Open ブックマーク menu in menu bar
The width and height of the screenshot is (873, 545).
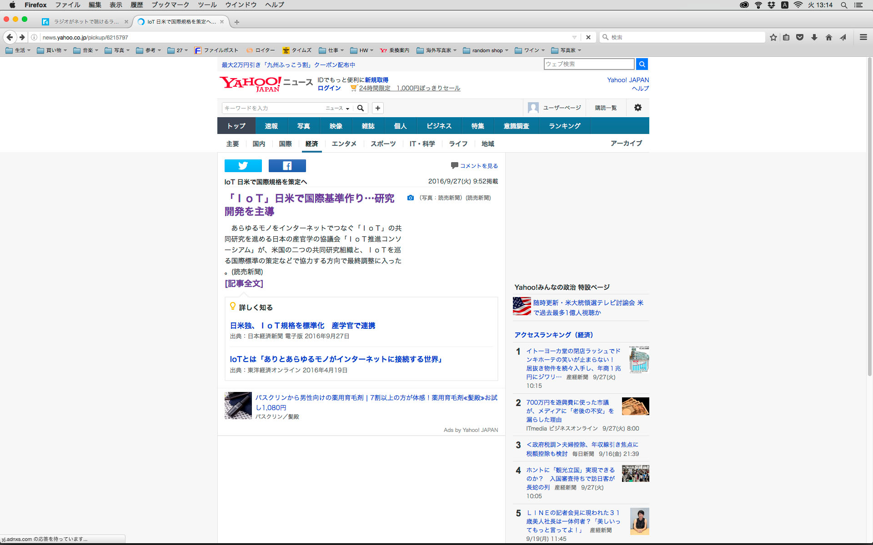(x=170, y=5)
